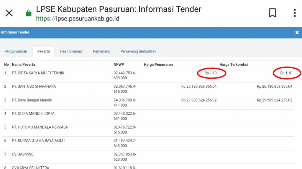This screenshot has width=302, height=169.
Task: Click NPWP 02.067.746.4-615.000
Action: [x=125, y=89]
